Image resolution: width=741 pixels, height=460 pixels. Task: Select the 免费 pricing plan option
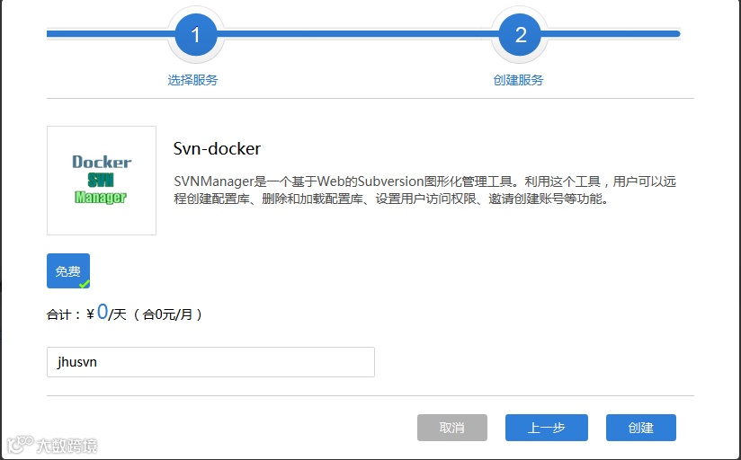coord(68,271)
